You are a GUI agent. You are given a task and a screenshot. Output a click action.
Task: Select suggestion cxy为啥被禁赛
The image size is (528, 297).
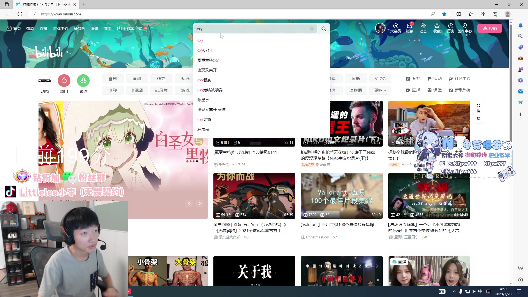[261, 90]
